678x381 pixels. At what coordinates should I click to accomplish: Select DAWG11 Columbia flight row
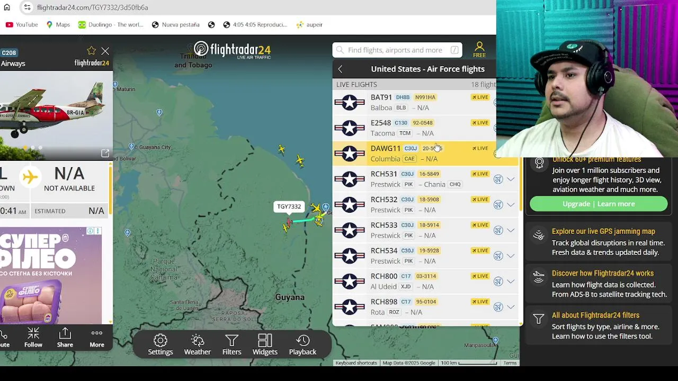[414, 153]
